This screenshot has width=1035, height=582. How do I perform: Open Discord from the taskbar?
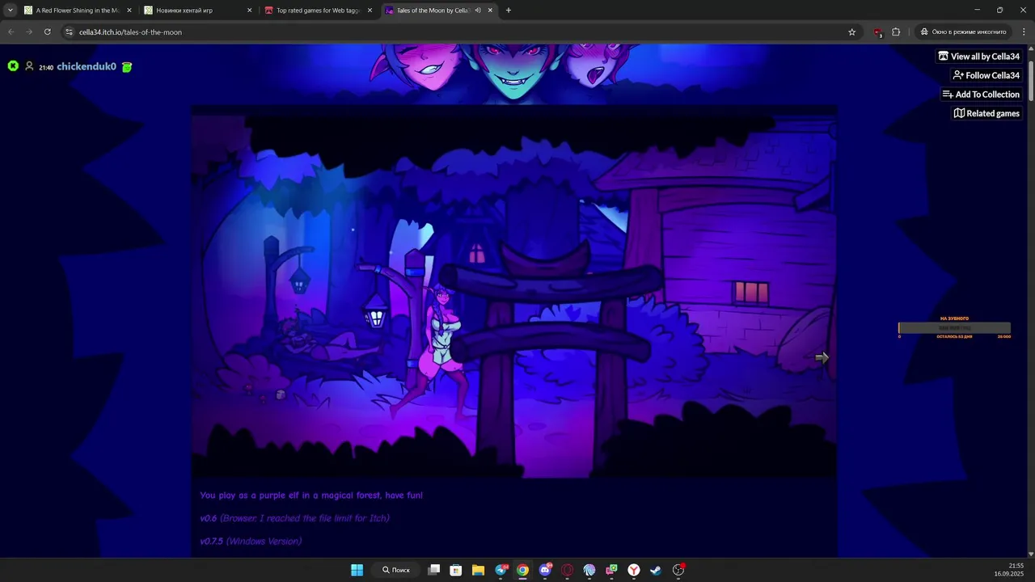pyautogui.click(x=546, y=570)
